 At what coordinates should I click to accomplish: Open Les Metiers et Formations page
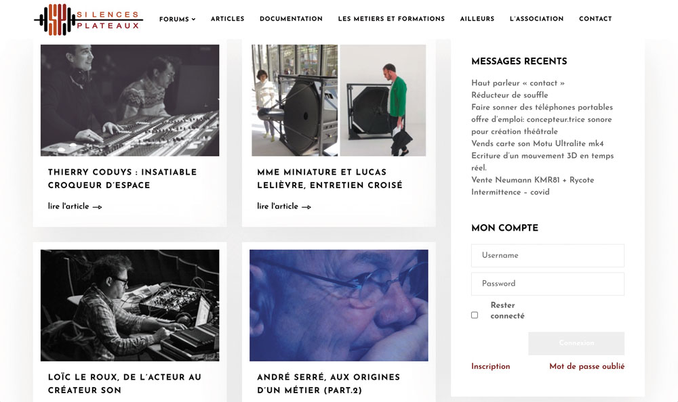(x=391, y=19)
